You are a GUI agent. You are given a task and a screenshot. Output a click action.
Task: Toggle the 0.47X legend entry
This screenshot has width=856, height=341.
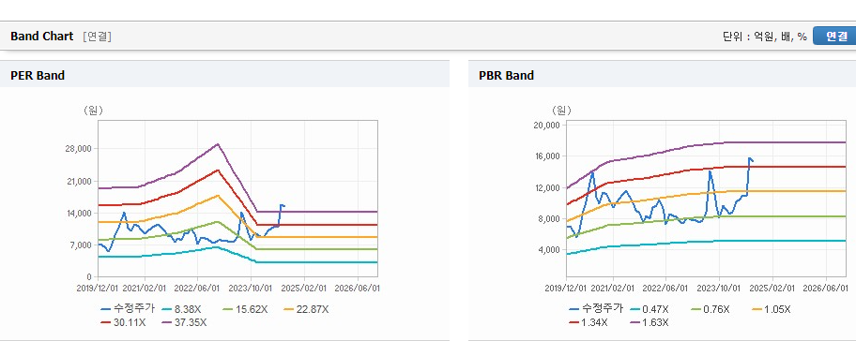649,309
